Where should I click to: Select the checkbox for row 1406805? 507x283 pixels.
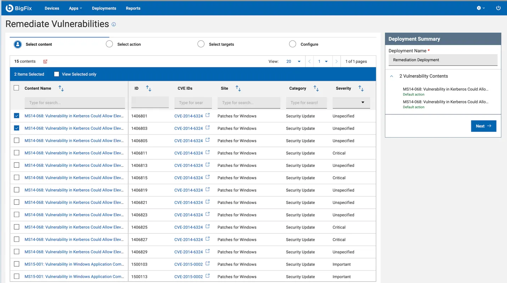(x=16, y=140)
